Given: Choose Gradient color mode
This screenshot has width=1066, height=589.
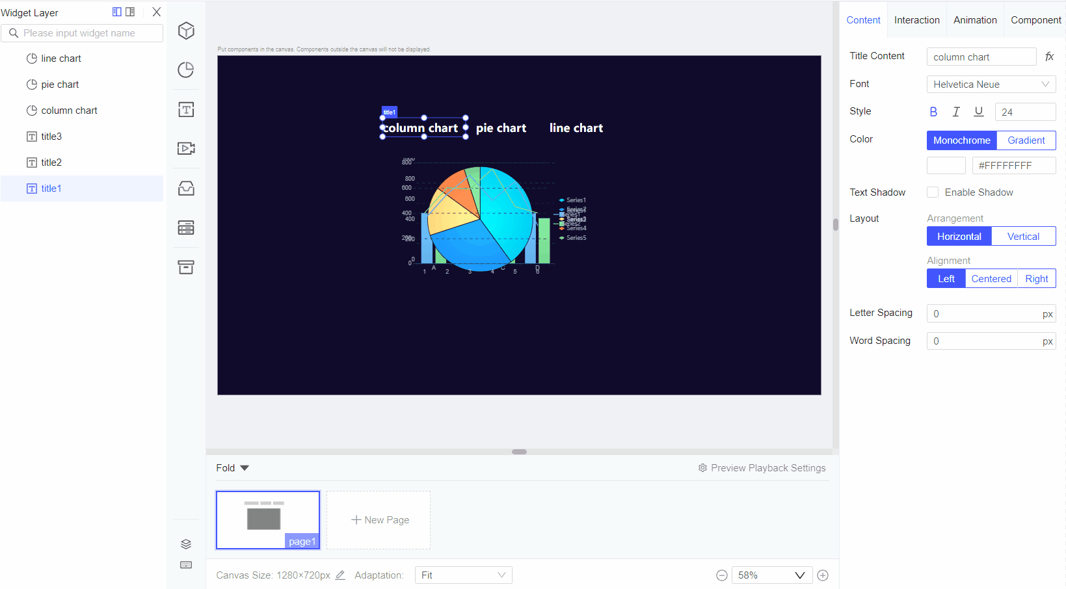Looking at the screenshot, I should [1026, 140].
